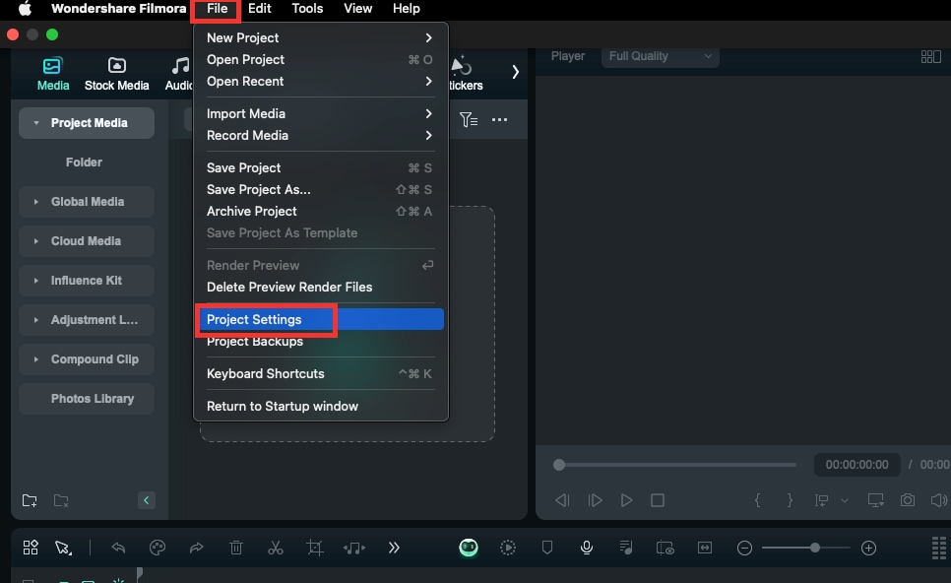The height and width of the screenshot is (583, 951).
Task: Open the timeline layout panels icon
Action: point(31,548)
